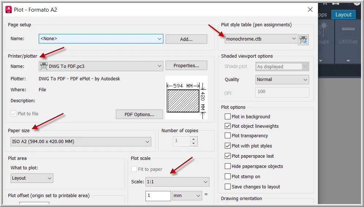364x207 pixels.
Task: Open the Page setup Name dropdown
Action: pyautogui.click(x=101, y=39)
